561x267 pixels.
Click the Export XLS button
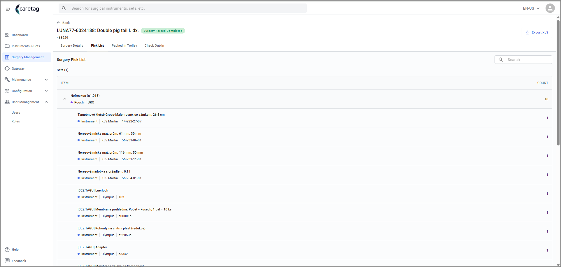click(537, 32)
